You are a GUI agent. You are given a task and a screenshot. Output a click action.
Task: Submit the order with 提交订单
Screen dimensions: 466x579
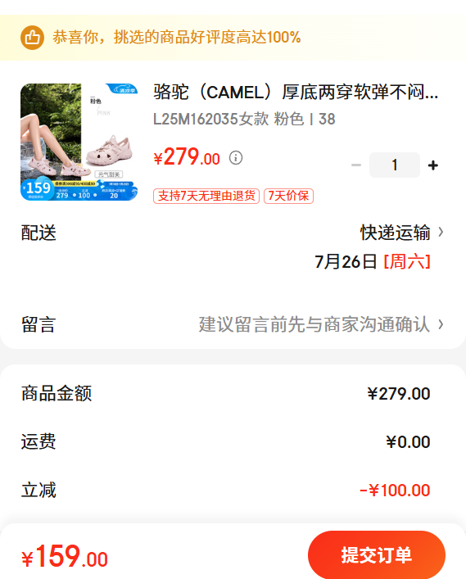[x=377, y=555]
